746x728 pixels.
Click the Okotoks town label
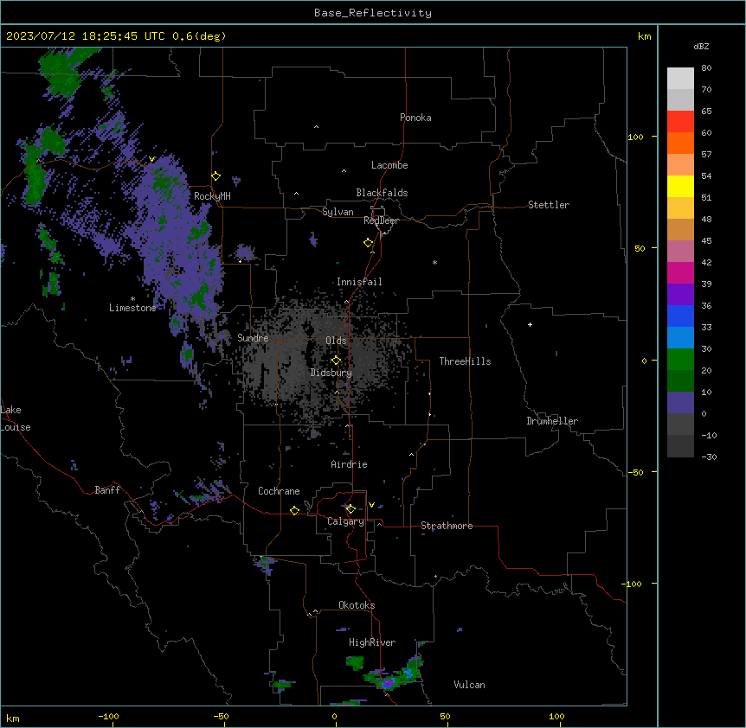point(357,605)
